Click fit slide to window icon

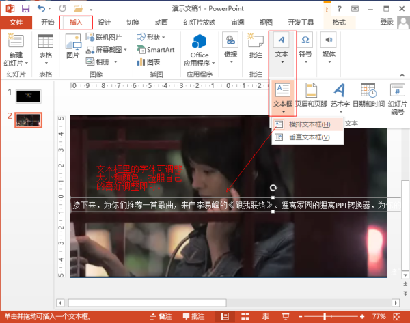(x=396, y=316)
